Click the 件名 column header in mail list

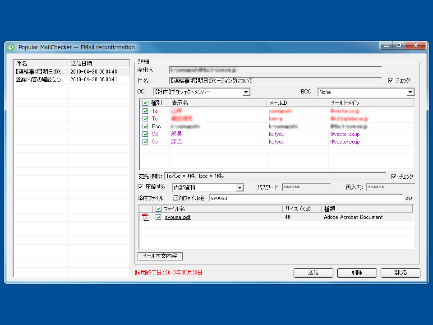pyautogui.click(x=41, y=63)
